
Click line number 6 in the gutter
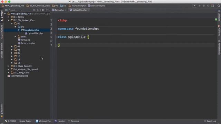coord(51,41)
